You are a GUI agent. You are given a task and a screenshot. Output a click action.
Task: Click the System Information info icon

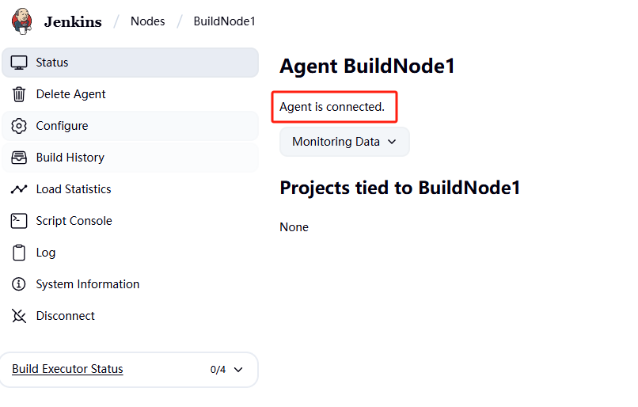[20, 284]
